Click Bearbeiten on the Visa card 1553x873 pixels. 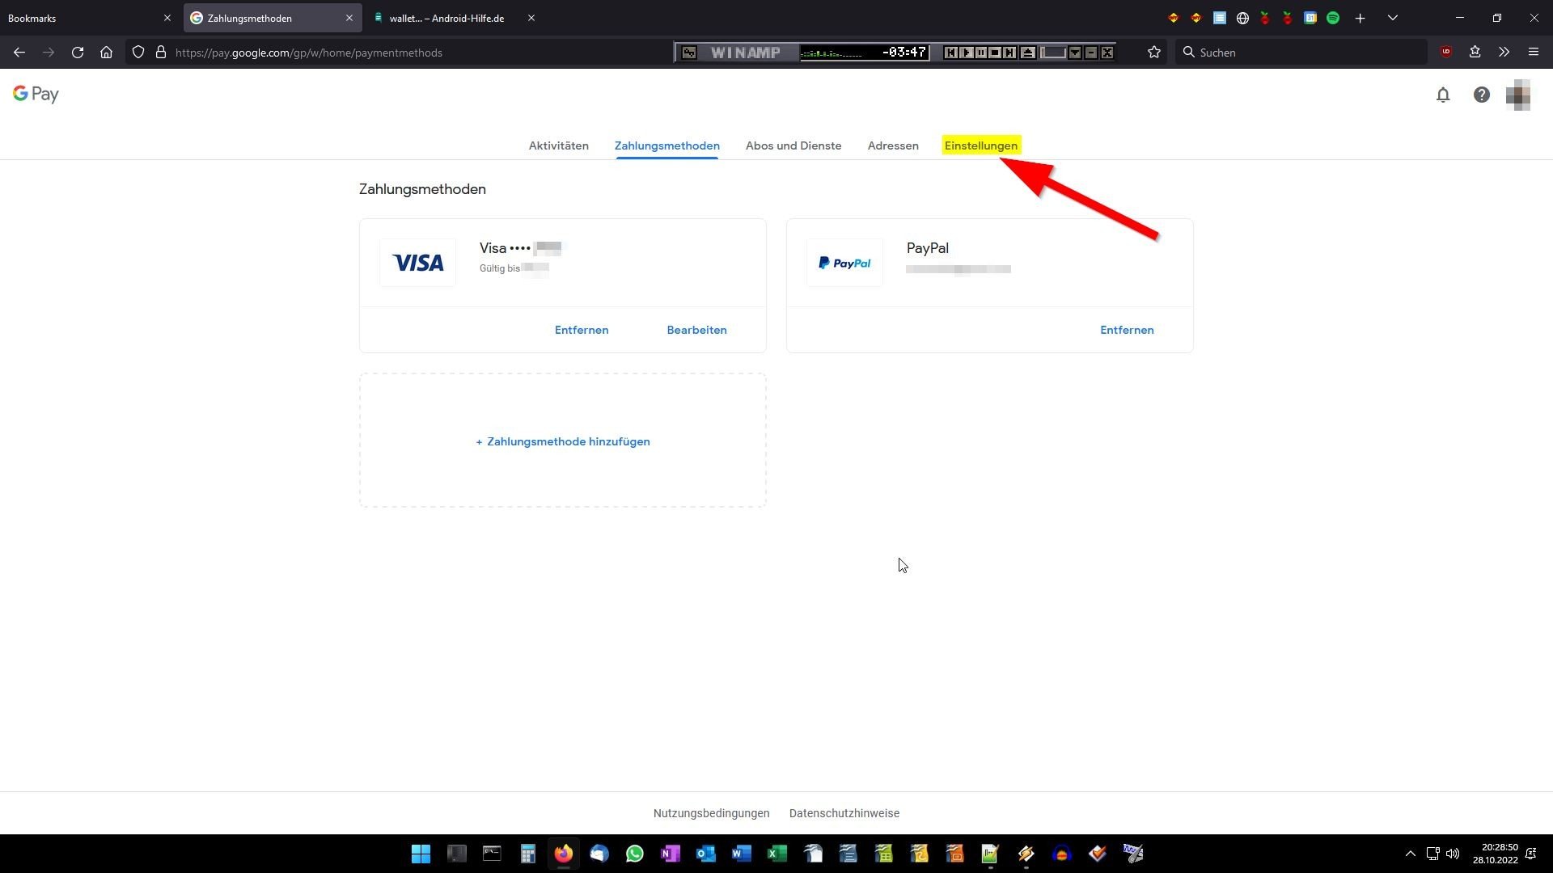click(696, 330)
